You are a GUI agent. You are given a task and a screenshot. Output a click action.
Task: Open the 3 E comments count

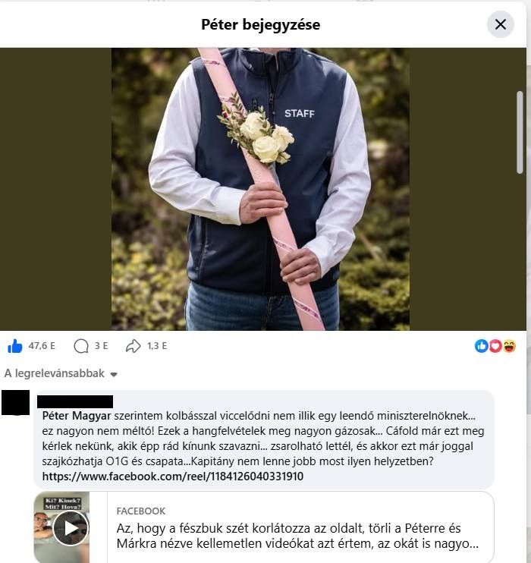[101, 346]
